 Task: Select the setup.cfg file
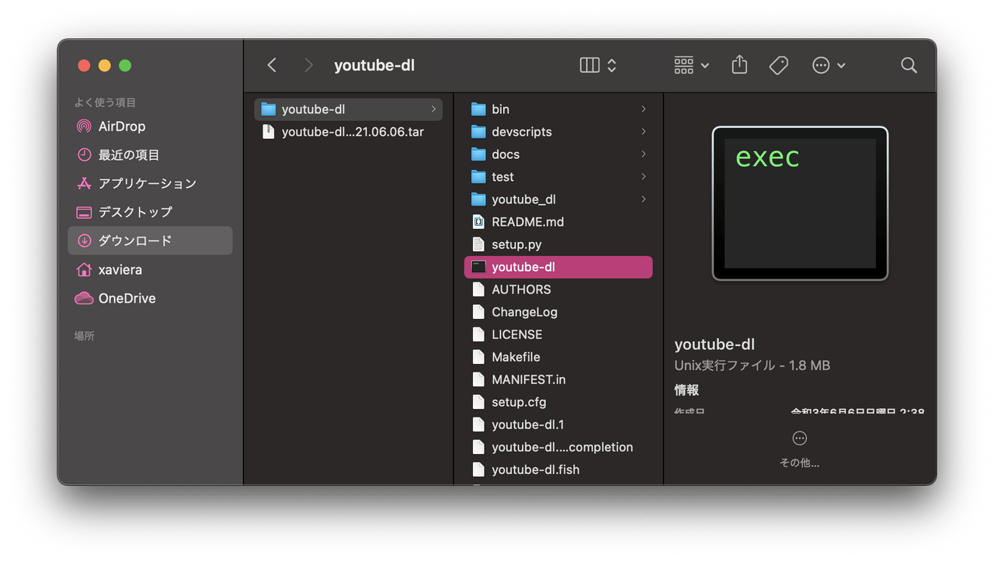558,402
